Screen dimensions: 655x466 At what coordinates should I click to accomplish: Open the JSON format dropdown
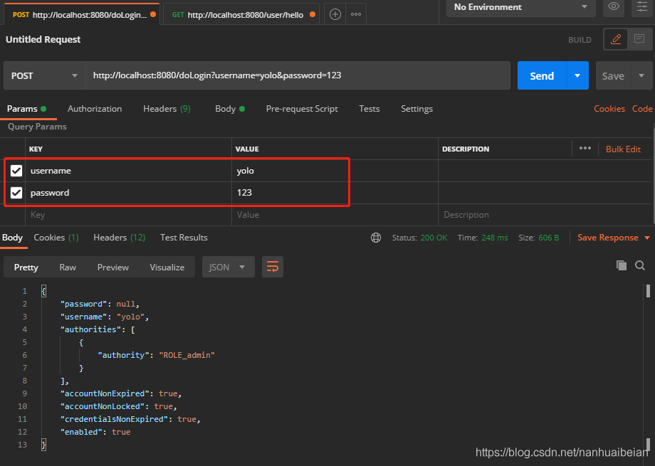pos(228,268)
